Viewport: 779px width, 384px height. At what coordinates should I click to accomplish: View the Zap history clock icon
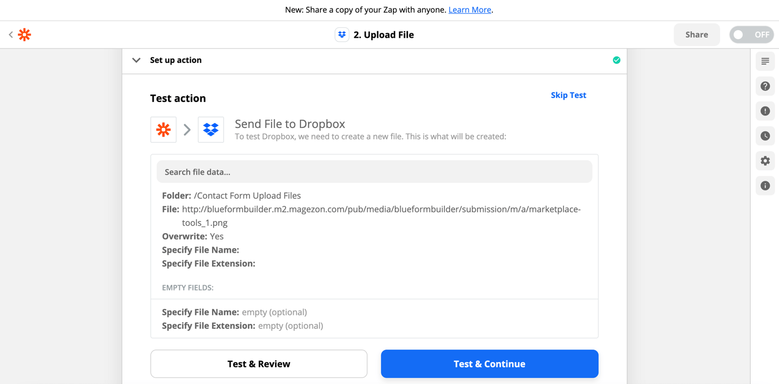[x=765, y=136]
